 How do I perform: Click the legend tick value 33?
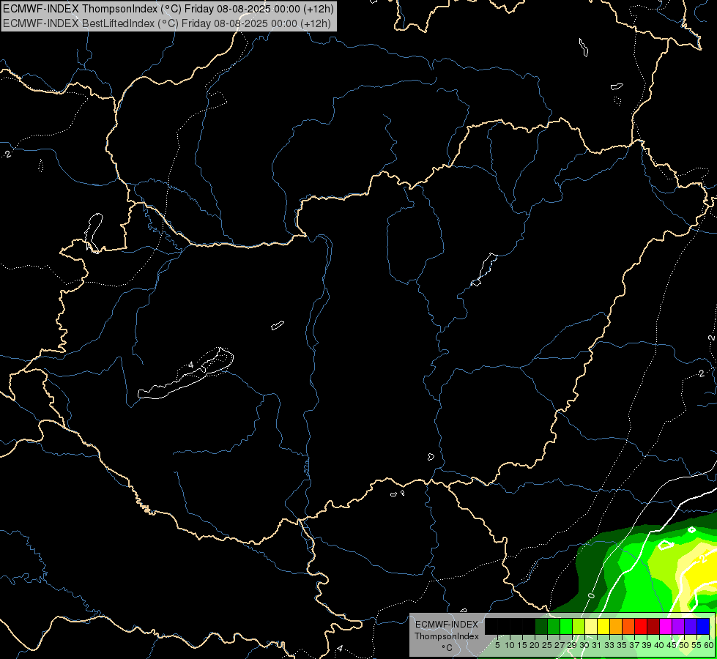[x=609, y=645]
